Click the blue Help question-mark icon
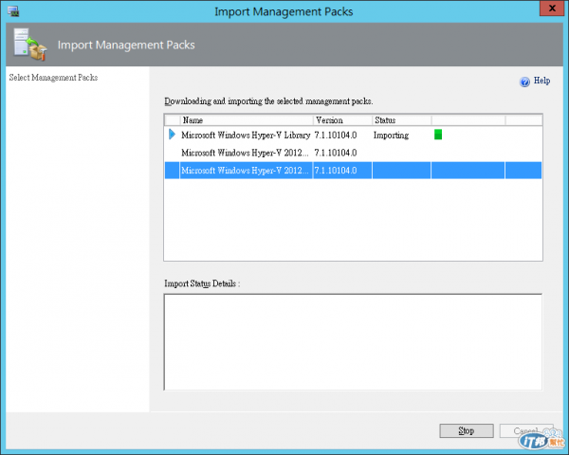This screenshot has width=569, height=455. [x=524, y=82]
